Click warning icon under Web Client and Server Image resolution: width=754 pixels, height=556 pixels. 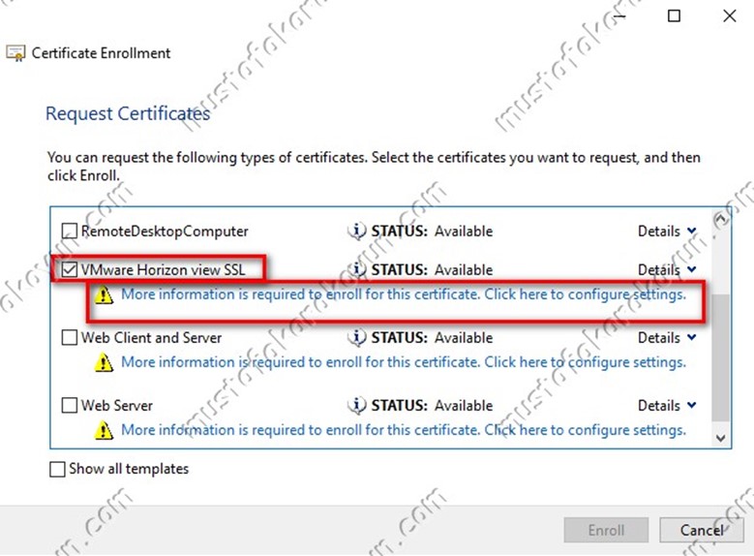point(105,363)
